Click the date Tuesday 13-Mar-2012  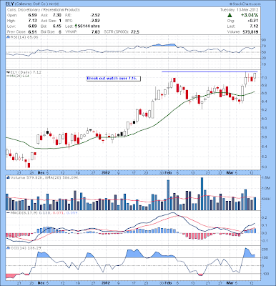239,10
